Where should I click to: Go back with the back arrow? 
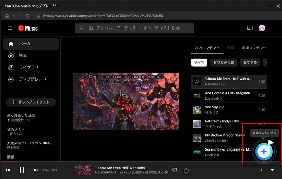(x=14, y=16)
